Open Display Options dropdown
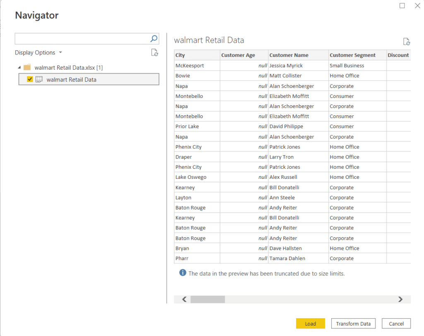The height and width of the screenshot is (336, 424). 39,53
